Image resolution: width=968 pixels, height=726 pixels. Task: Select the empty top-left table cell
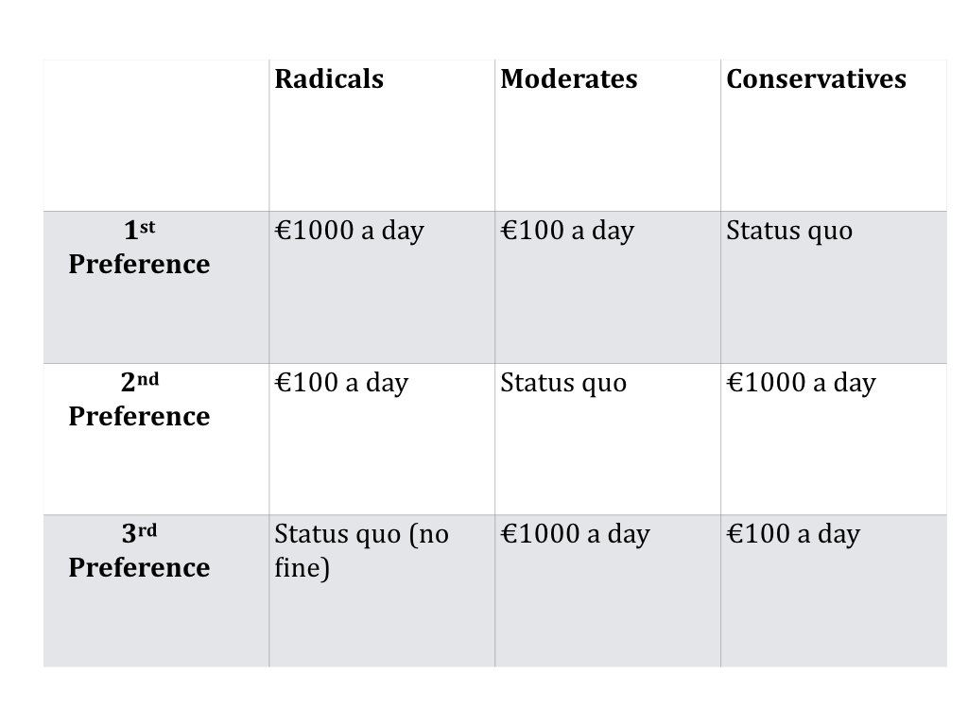click(156, 135)
